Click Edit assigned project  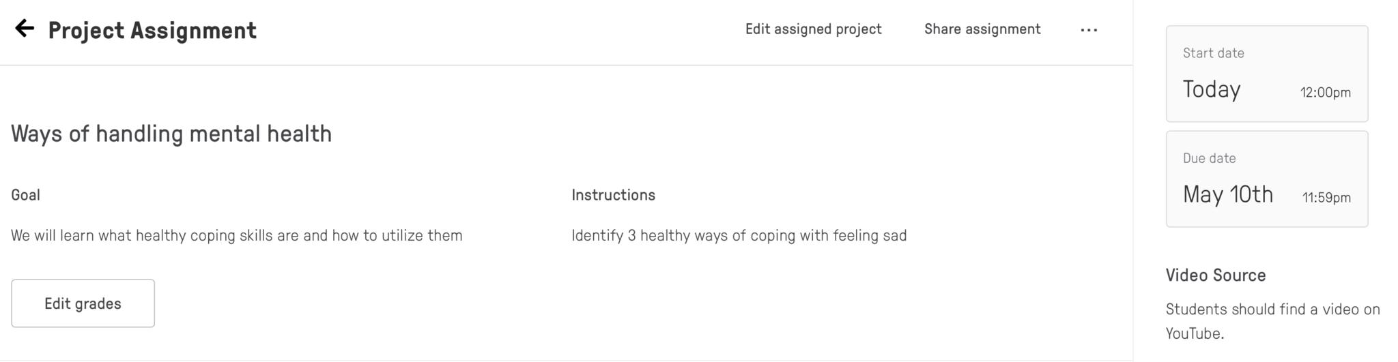point(813,29)
